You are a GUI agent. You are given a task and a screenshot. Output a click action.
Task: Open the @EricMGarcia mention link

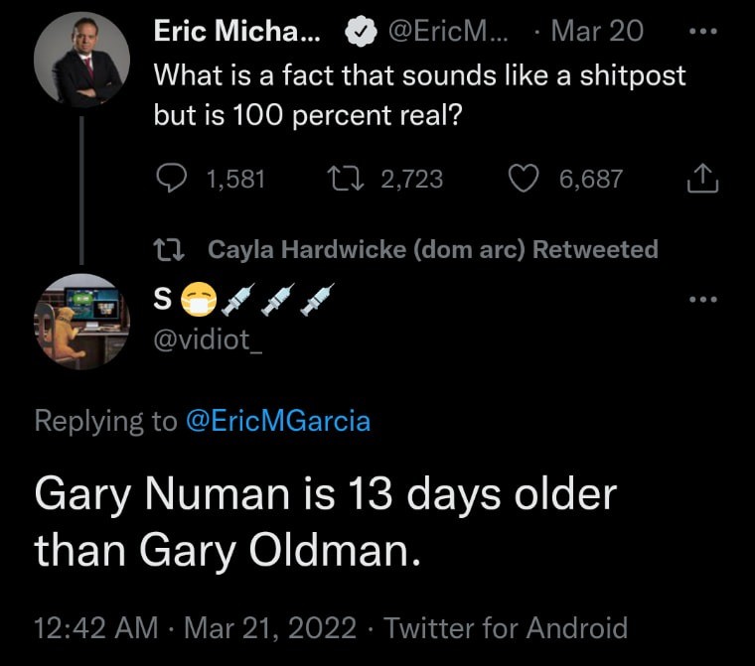click(x=277, y=421)
